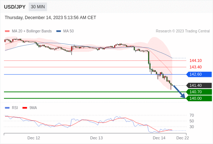Click the 144.10 resistance level label
The width and height of the screenshot is (213, 144).
pyautogui.click(x=195, y=60)
